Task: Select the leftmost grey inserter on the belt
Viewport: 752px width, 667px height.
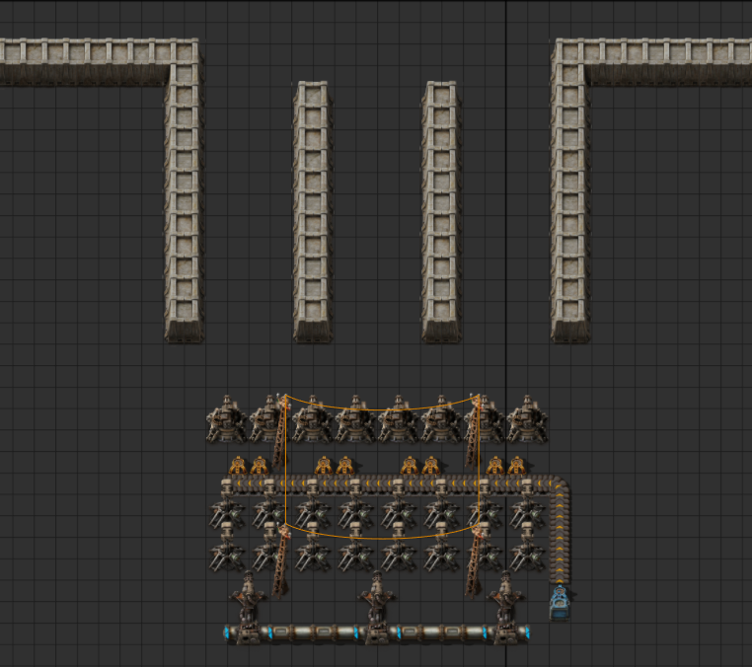Action: pyautogui.click(x=227, y=486)
